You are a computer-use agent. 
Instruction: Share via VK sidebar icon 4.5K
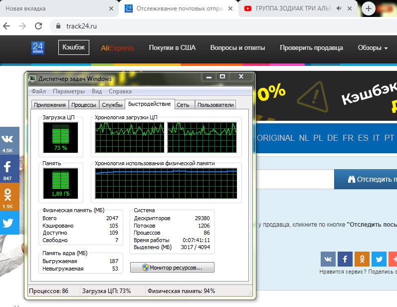[9, 141]
